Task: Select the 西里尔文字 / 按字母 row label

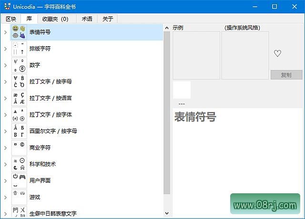Action: coord(53,131)
